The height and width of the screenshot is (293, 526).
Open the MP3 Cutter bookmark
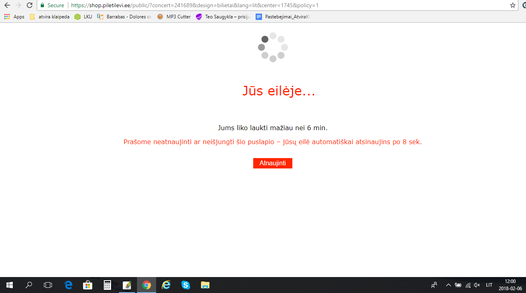tap(174, 17)
